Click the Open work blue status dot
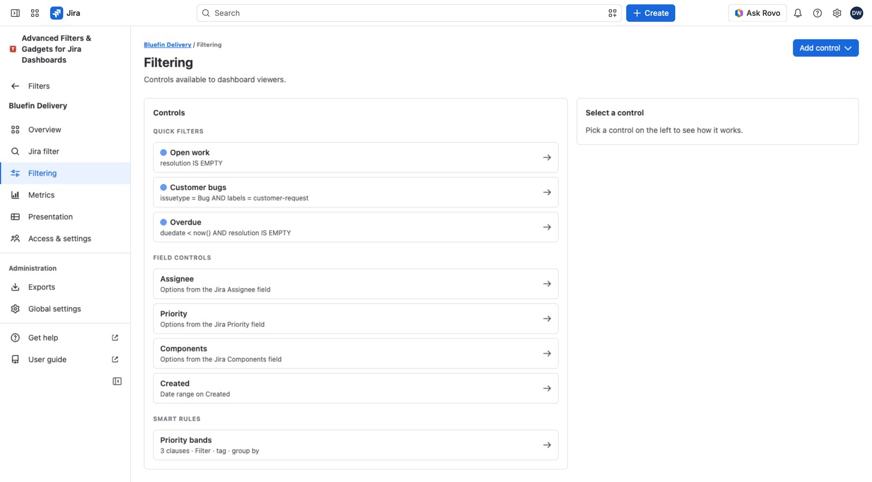 click(x=163, y=152)
